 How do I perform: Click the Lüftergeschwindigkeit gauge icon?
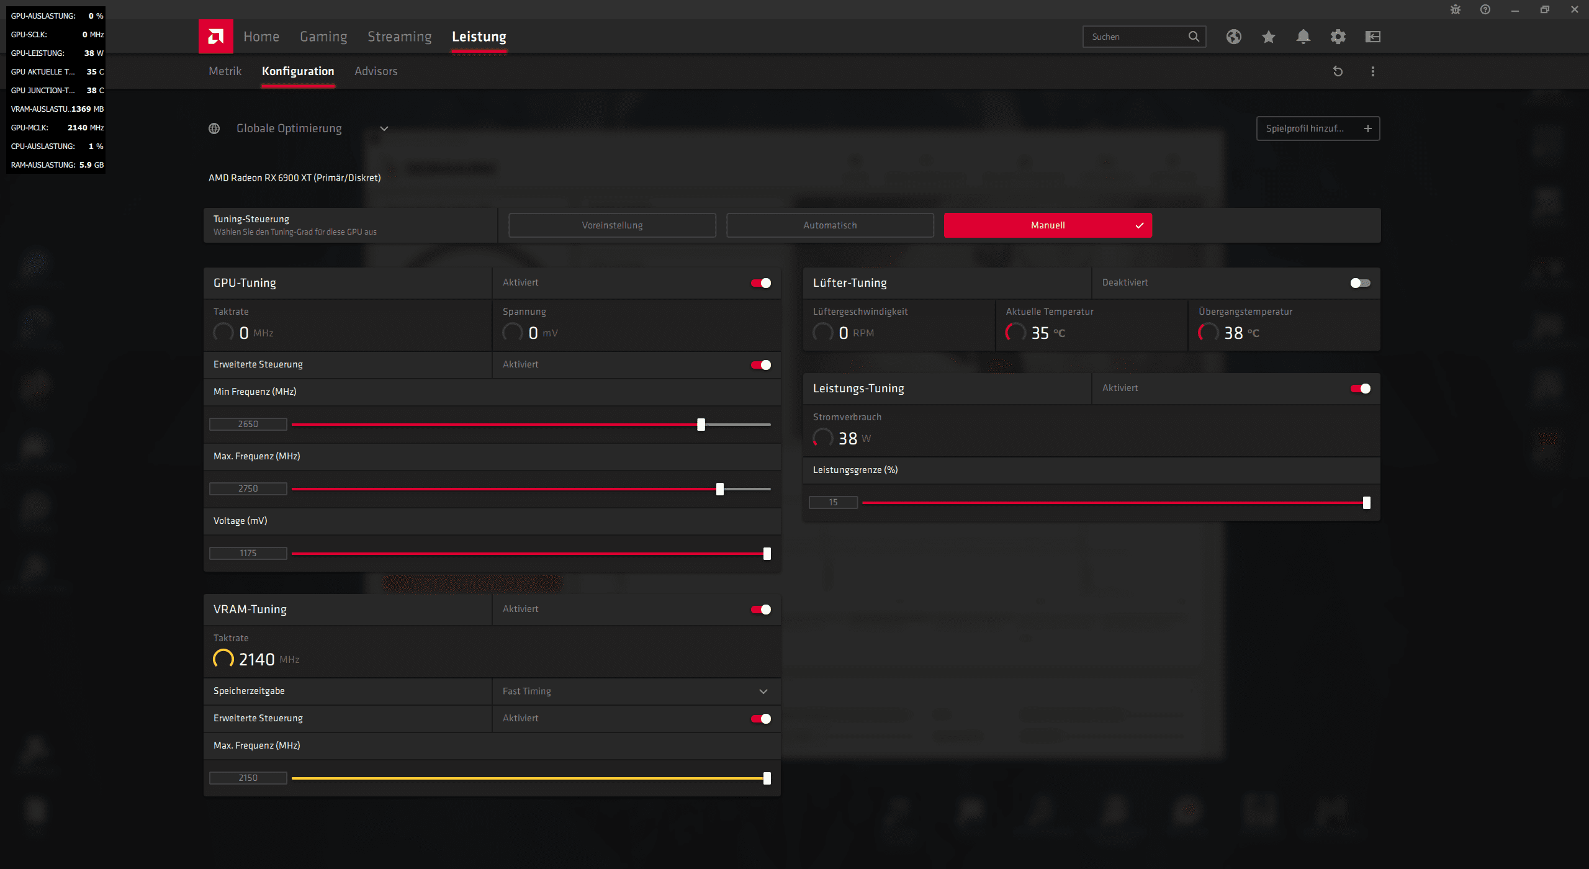(x=823, y=332)
